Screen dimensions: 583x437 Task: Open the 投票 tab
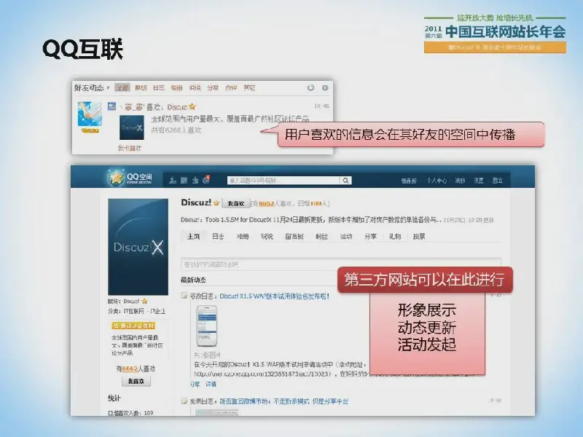[x=419, y=236]
